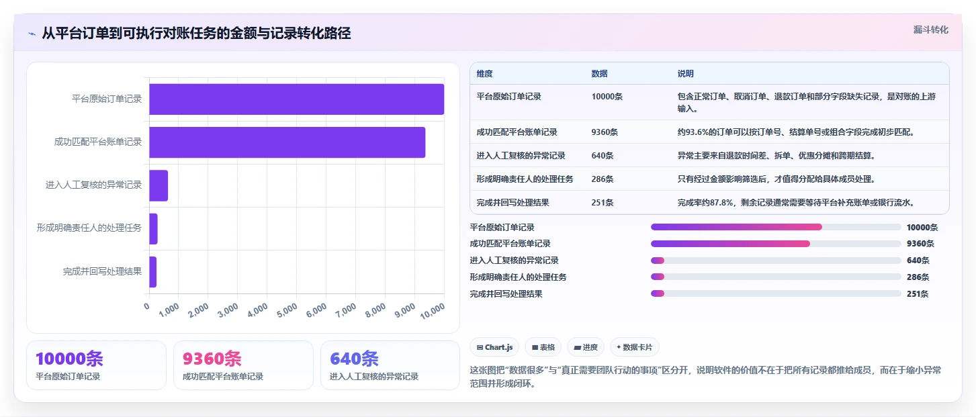The width and height of the screenshot is (976, 417).
Task: Click the title 从平台订单到可执行对账任务的金额与记录转化路径
Action: pyautogui.click(x=196, y=34)
